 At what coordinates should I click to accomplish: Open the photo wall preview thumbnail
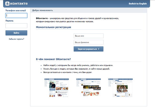click(x=120, y=88)
